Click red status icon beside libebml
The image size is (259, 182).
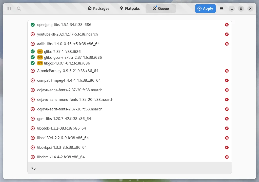(x=33, y=157)
